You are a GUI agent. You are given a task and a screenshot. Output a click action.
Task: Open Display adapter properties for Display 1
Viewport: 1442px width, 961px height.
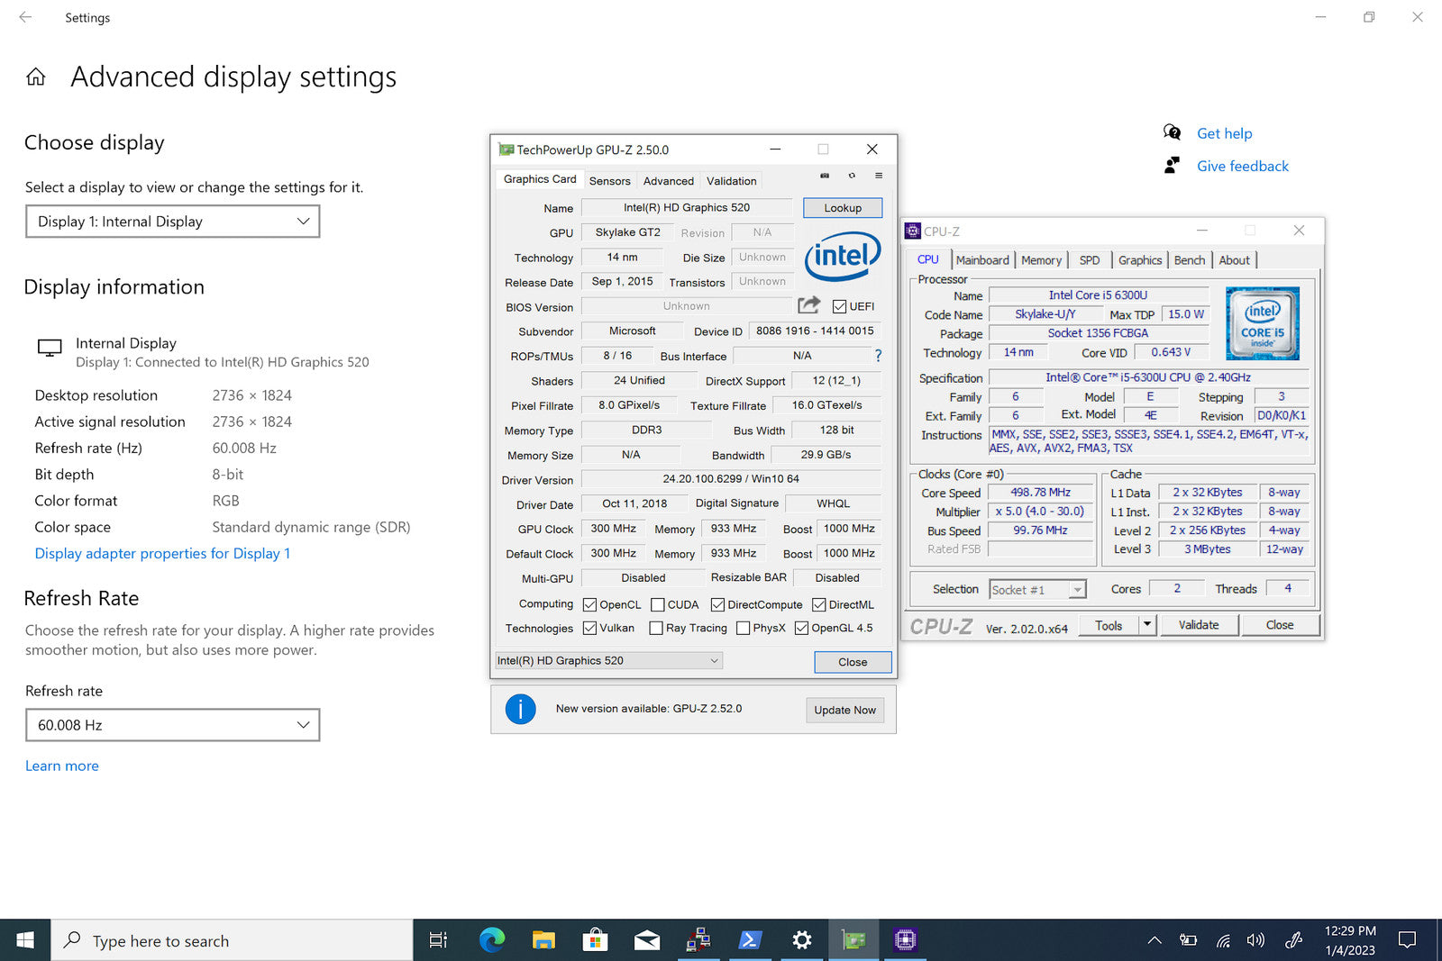coord(162,553)
